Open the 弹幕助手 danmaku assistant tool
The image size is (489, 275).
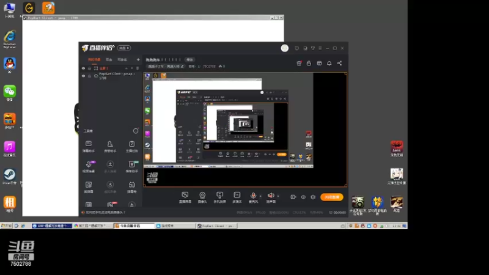(89, 146)
